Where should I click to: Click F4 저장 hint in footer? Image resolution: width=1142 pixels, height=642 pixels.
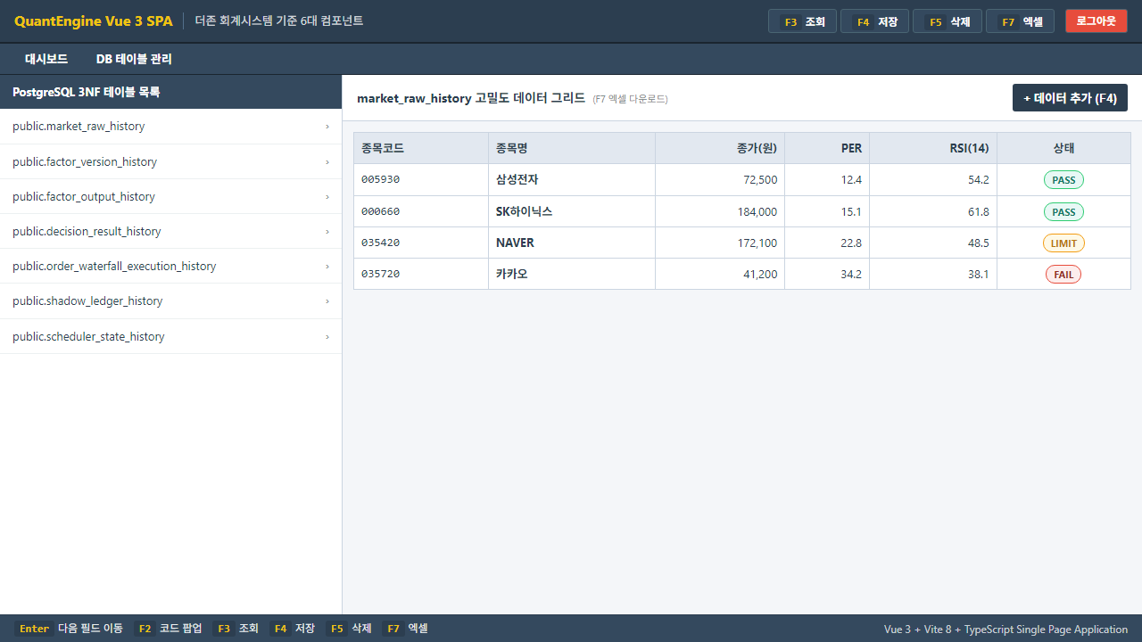point(293,629)
